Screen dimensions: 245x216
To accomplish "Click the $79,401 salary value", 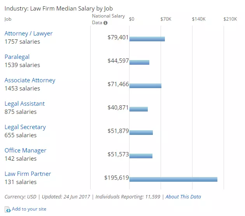I will point(118,37).
